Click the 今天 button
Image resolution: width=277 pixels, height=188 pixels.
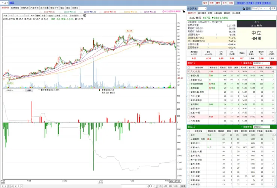pos(273,9)
